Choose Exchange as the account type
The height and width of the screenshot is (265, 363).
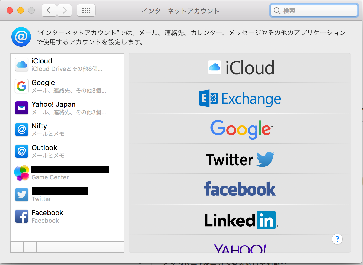pos(240,98)
